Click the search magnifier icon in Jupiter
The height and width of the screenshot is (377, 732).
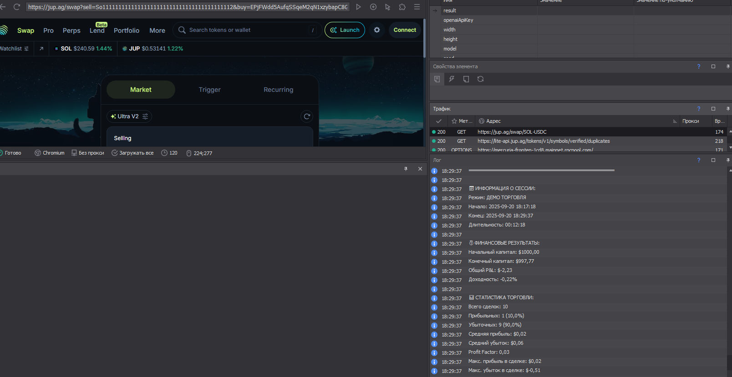(182, 30)
